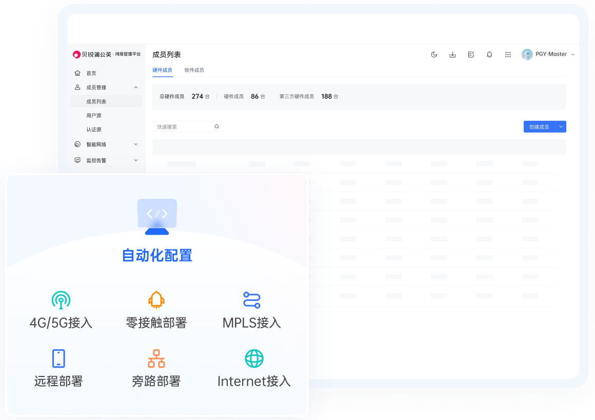
Task: Expand the 监控告警 sidebar menu
Action: coord(136,160)
